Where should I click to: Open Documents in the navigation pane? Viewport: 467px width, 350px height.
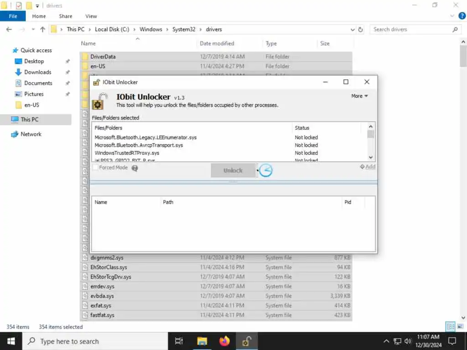pos(38,83)
